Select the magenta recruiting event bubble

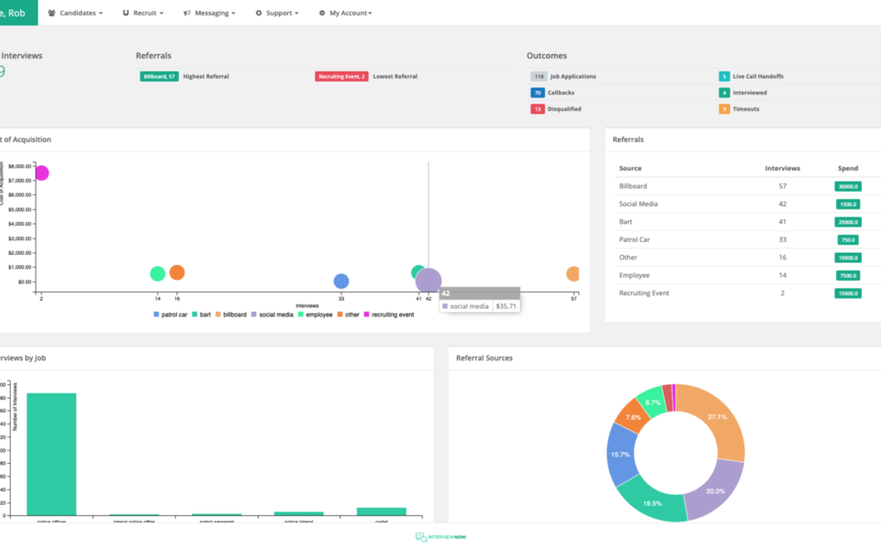click(41, 173)
